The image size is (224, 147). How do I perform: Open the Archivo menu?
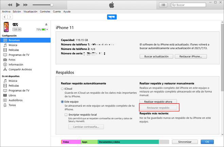pos(6,11)
